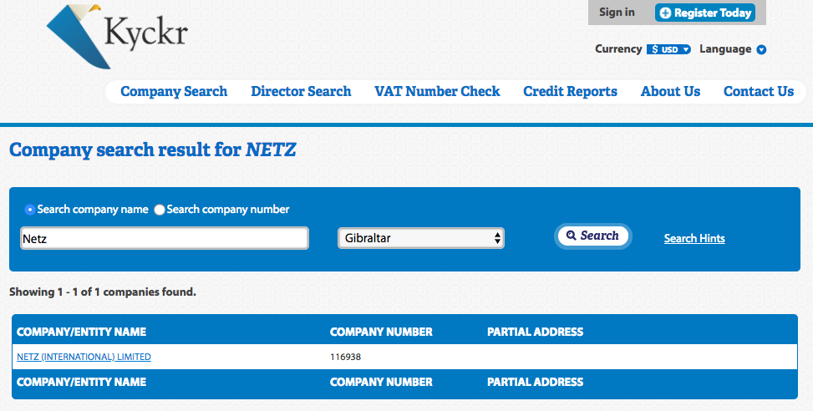
Task: Click the Language label text
Action: pyautogui.click(x=725, y=49)
